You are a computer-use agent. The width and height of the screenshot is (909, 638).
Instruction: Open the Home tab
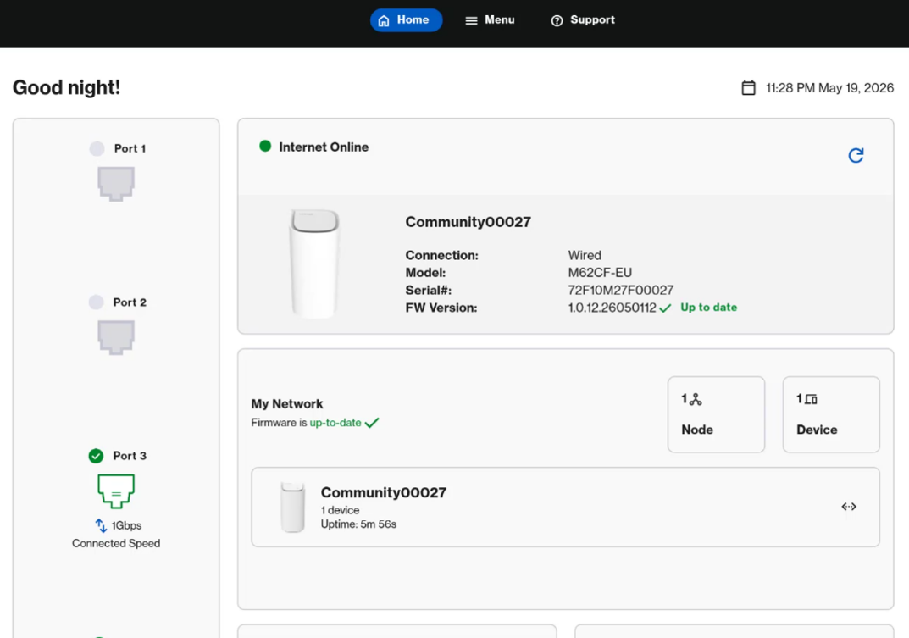(406, 20)
